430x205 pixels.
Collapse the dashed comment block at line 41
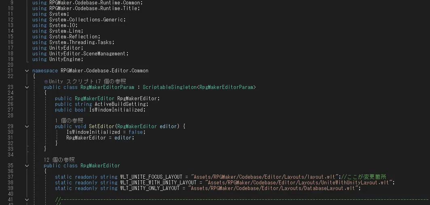tap(27, 199)
